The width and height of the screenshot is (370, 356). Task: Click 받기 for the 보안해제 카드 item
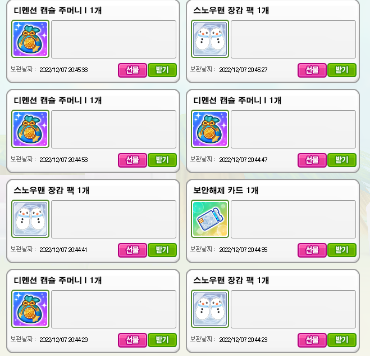tap(342, 250)
